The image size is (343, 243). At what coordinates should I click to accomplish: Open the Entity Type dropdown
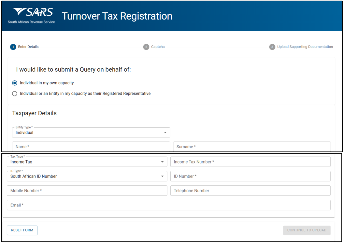(x=91, y=133)
